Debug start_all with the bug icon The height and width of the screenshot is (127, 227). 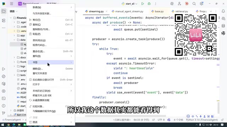pos(149,4)
